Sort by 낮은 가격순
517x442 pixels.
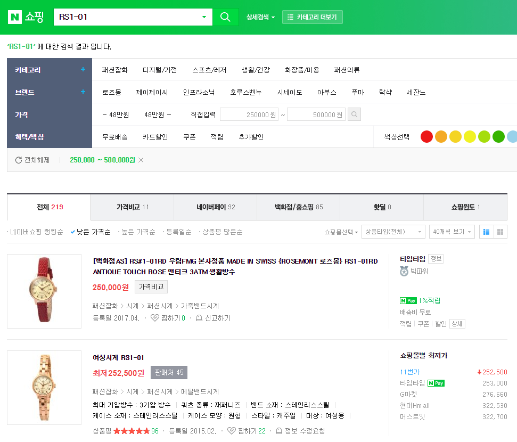tap(93, 232)
